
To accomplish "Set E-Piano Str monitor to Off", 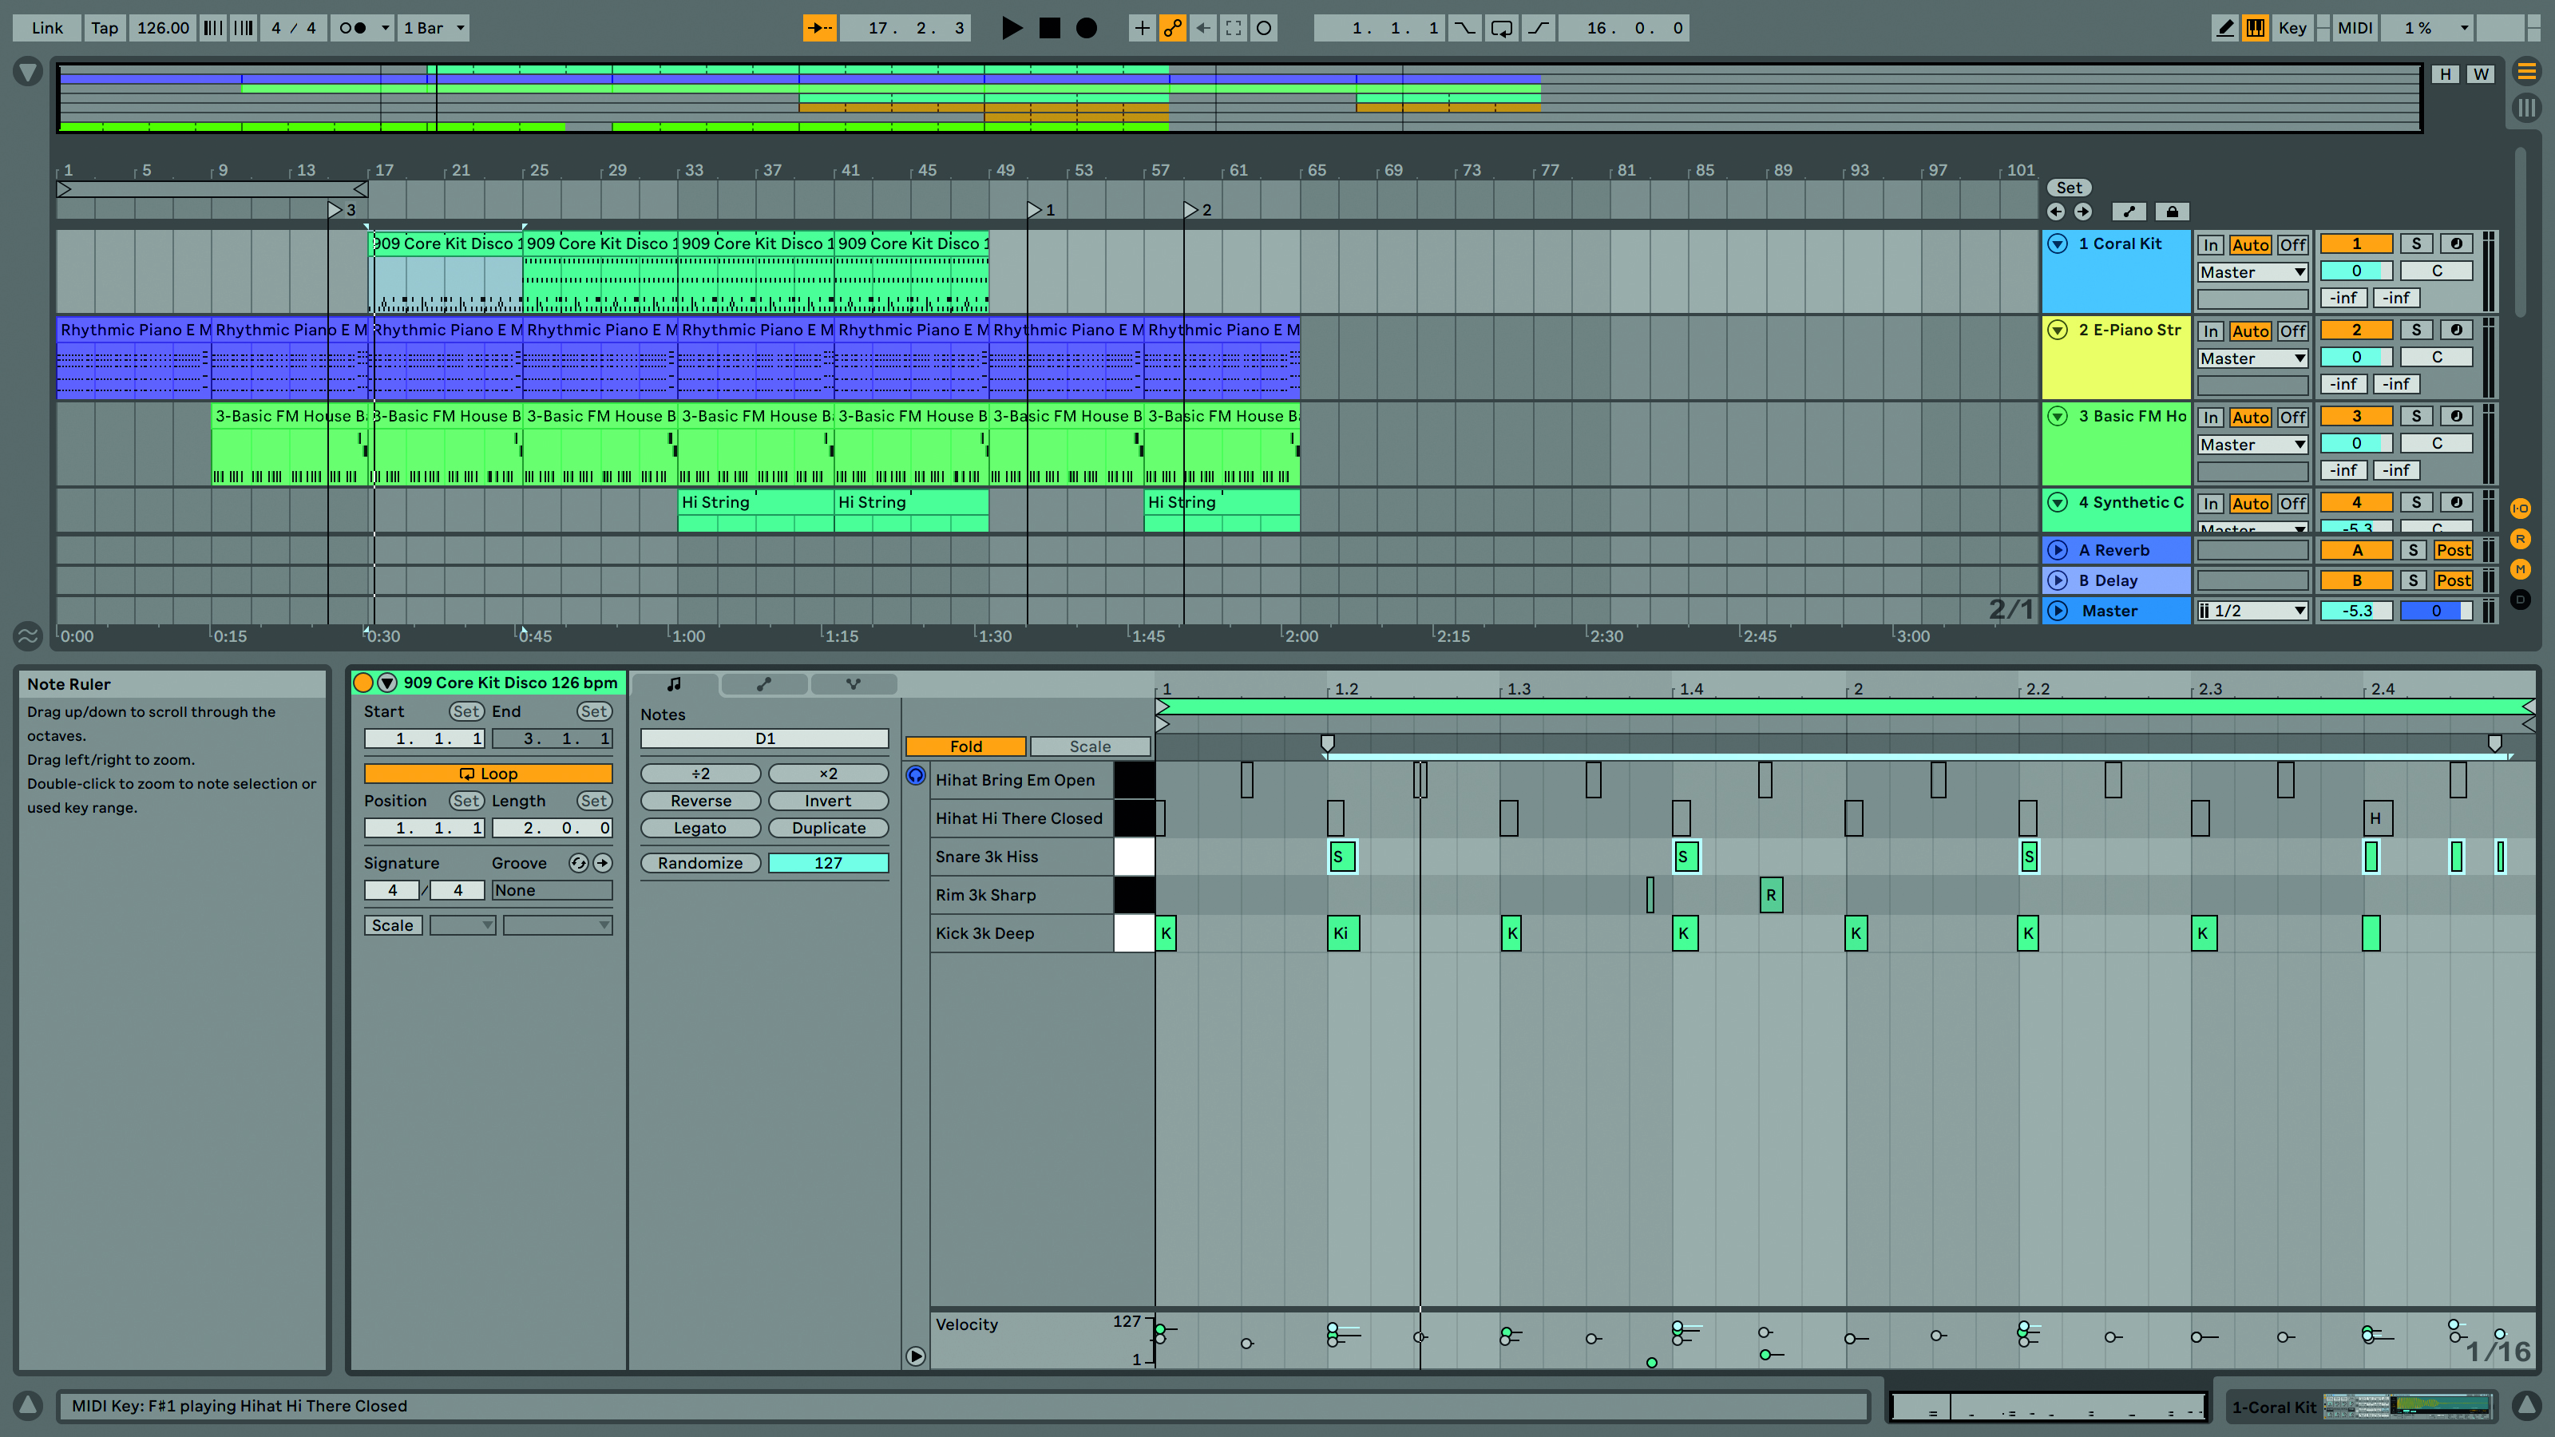I will (x=2292, y=331).
